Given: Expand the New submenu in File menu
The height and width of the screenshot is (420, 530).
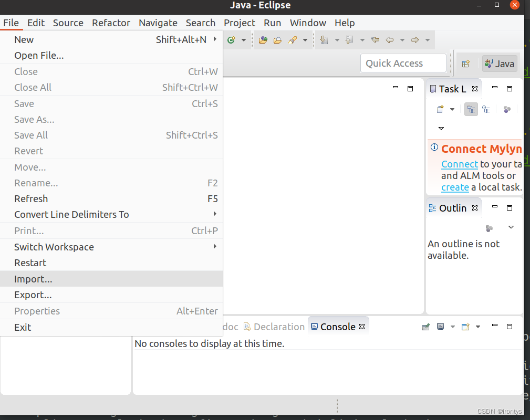Looking at the screenshot, I should (111, 39).
